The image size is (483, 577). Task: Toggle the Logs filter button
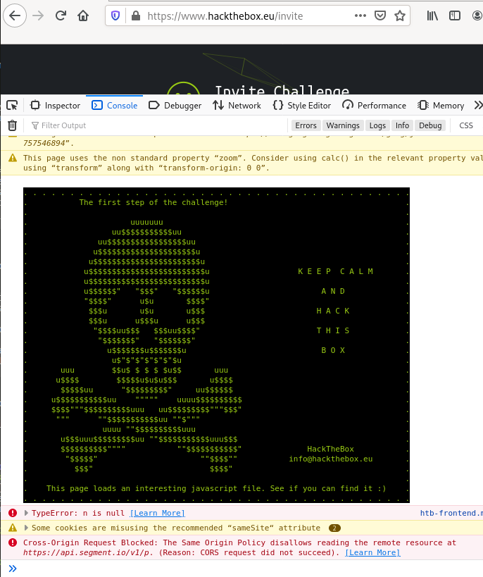pos(377,125)
